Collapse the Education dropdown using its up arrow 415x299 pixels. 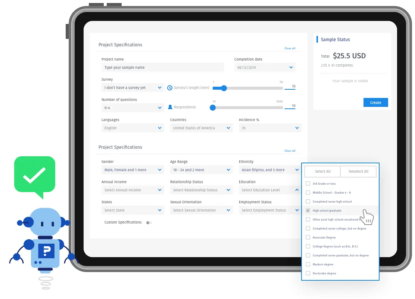(x=297, y=190)
